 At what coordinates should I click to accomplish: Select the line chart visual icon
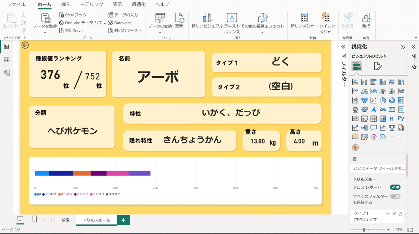(x=355, y=91)
